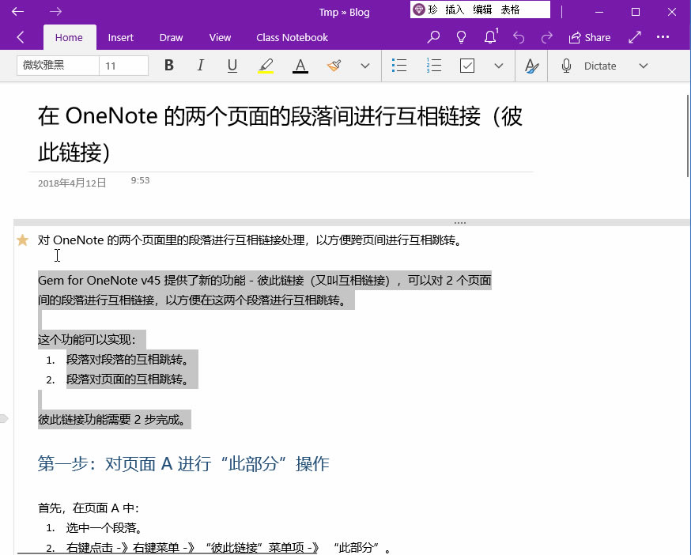Open the notebook search
Viewport: 691px width, 555px height.
432,37
